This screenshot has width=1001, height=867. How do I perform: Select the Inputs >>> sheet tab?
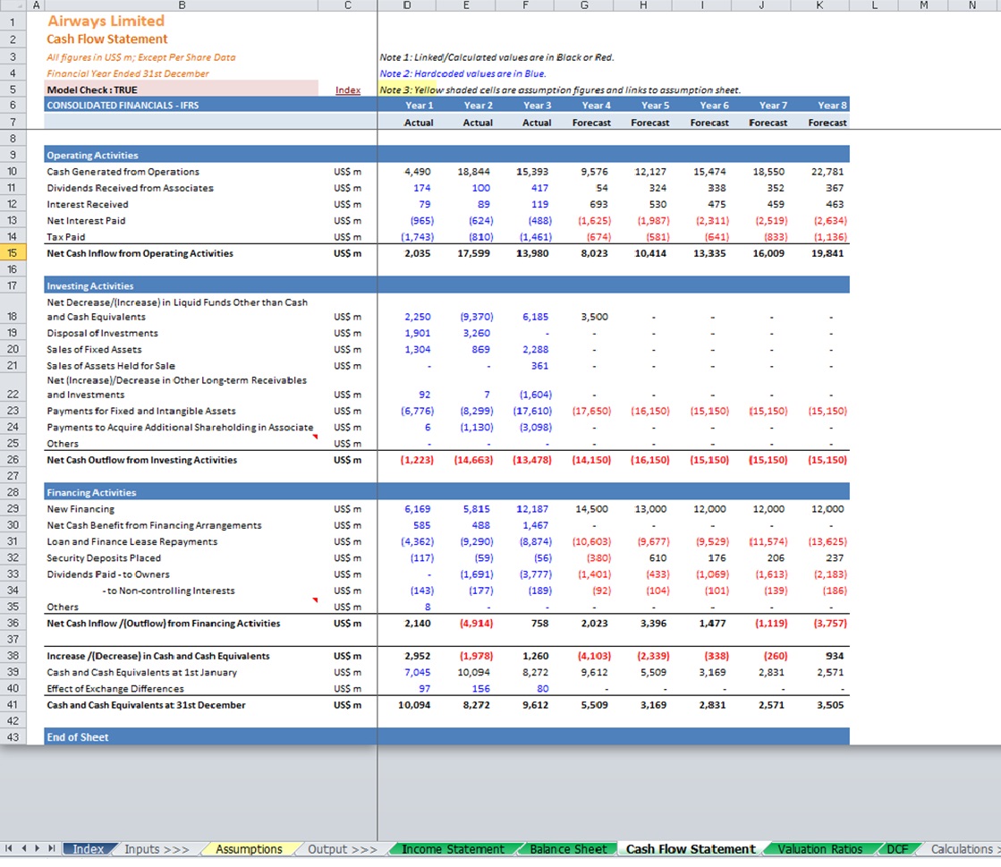[x=157, y=849]
